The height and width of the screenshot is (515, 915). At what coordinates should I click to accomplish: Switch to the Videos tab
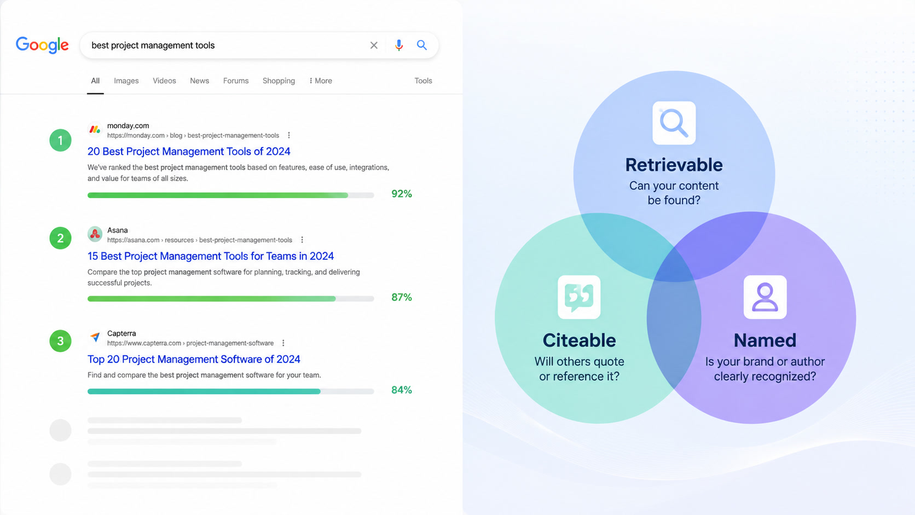pyautogui.click(x=164, y=81)
